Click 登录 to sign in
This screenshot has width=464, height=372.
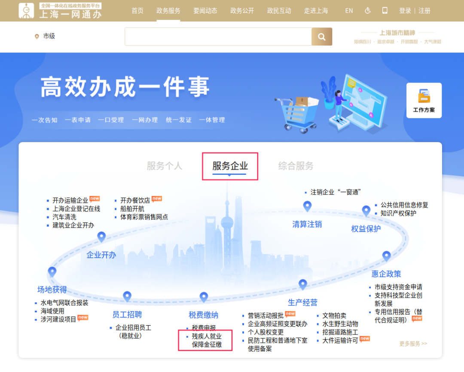404,10
